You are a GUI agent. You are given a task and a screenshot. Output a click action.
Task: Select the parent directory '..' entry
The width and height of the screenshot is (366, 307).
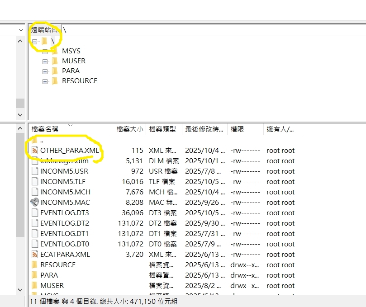(x=42, y=140)
